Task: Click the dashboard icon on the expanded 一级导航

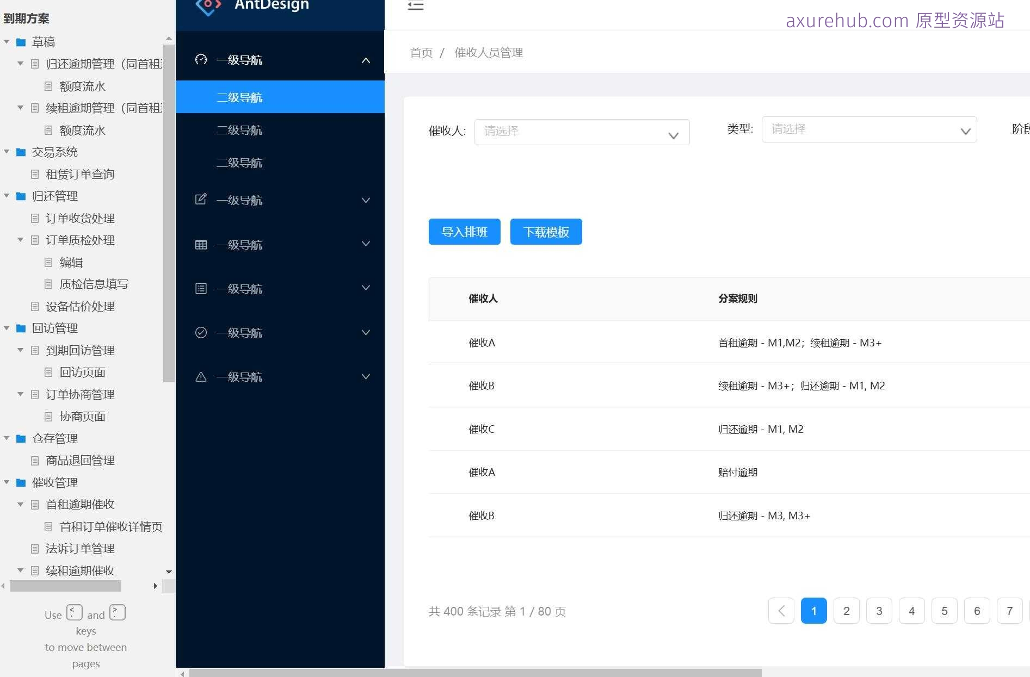Action: click(201, 60)
